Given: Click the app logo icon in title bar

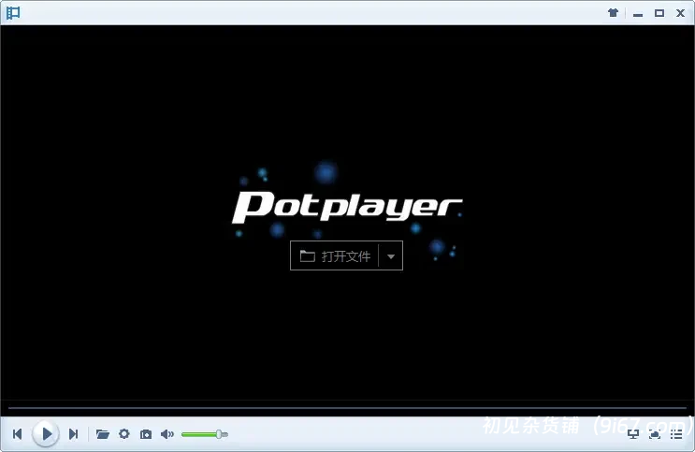Looking at the screenshot, I should pyautogui.click(x=13, y=13).
